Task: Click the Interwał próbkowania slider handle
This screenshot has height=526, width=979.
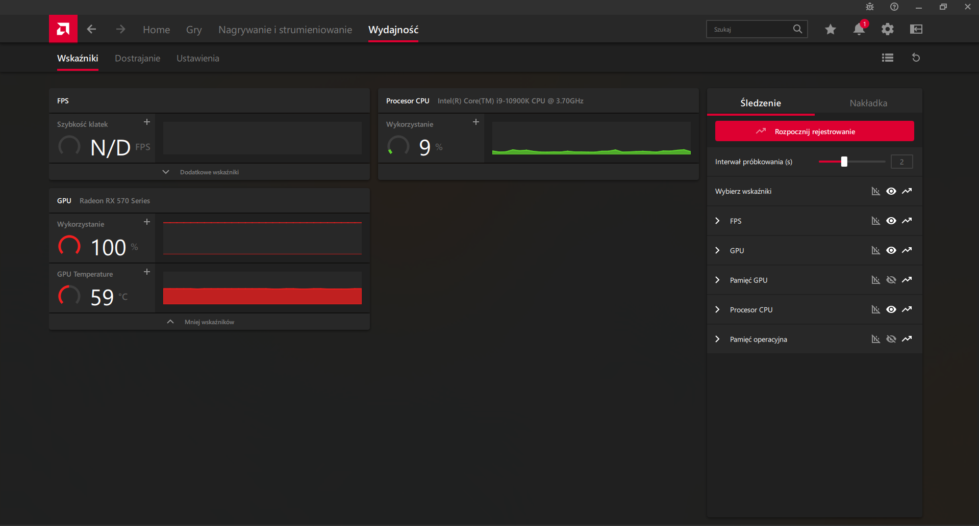Action: 844,162
